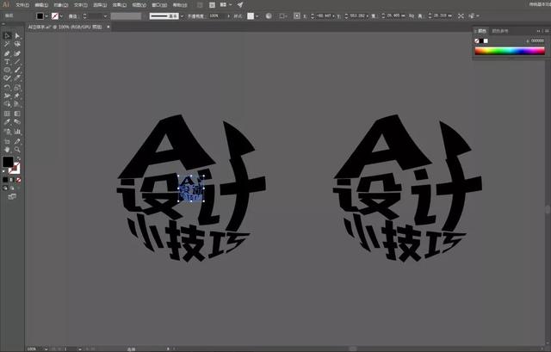Open the graphic style dropdown
Viewport: 551px width, 352px height.
pyautogui.click(x=257, y=16)
